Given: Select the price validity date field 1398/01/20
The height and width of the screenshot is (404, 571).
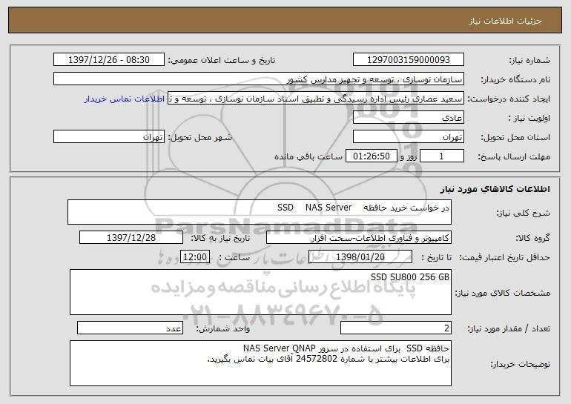Looking at the screenshot, I should [x=360, y=257].
